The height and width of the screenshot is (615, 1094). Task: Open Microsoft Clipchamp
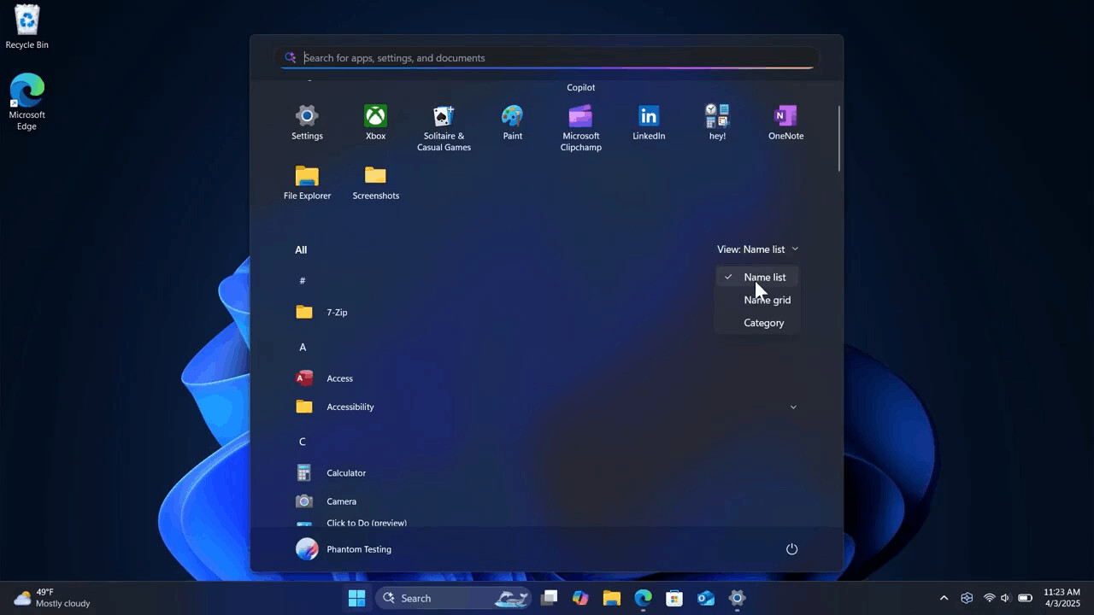click(580, 128)
